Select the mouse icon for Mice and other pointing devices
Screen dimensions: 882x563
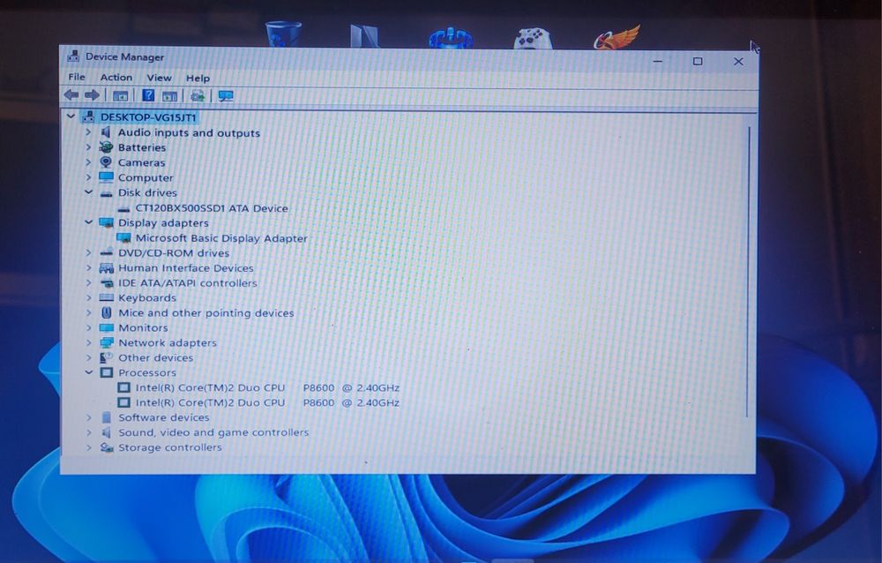pos(107,312)
